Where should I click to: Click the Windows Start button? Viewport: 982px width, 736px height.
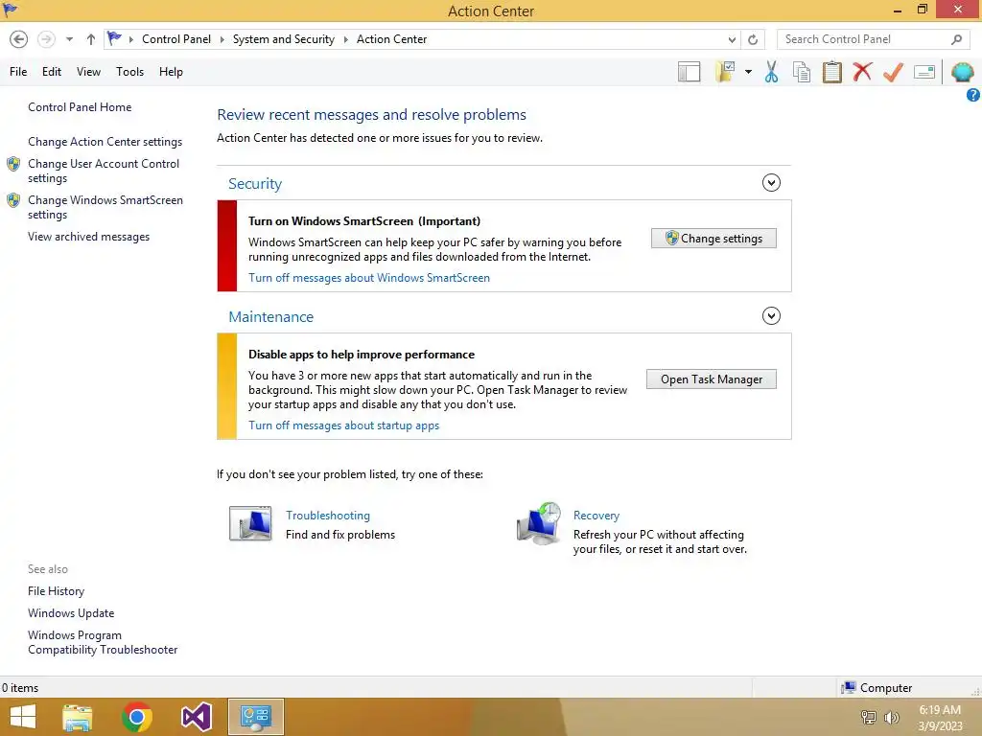23,717
